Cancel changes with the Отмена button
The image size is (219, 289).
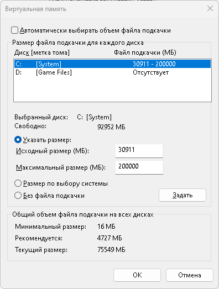tap(190, 275)
